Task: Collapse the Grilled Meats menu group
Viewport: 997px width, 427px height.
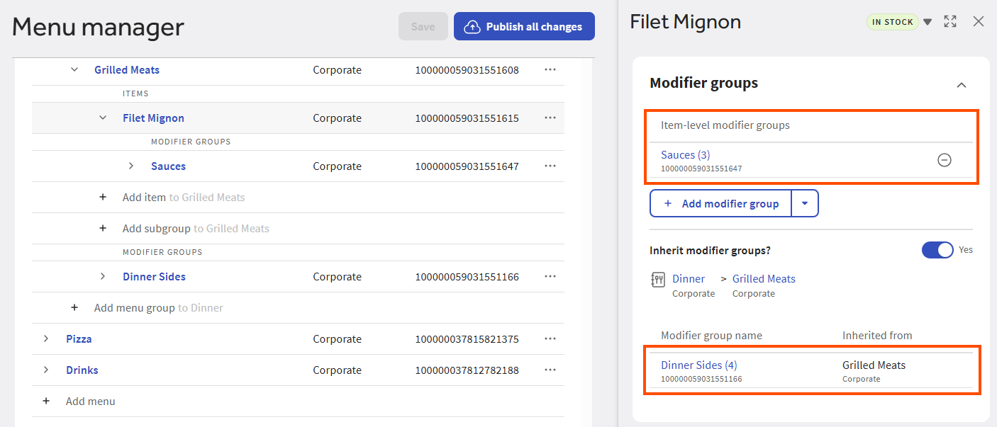Action: pyautogui.click(x=74, y=69)
